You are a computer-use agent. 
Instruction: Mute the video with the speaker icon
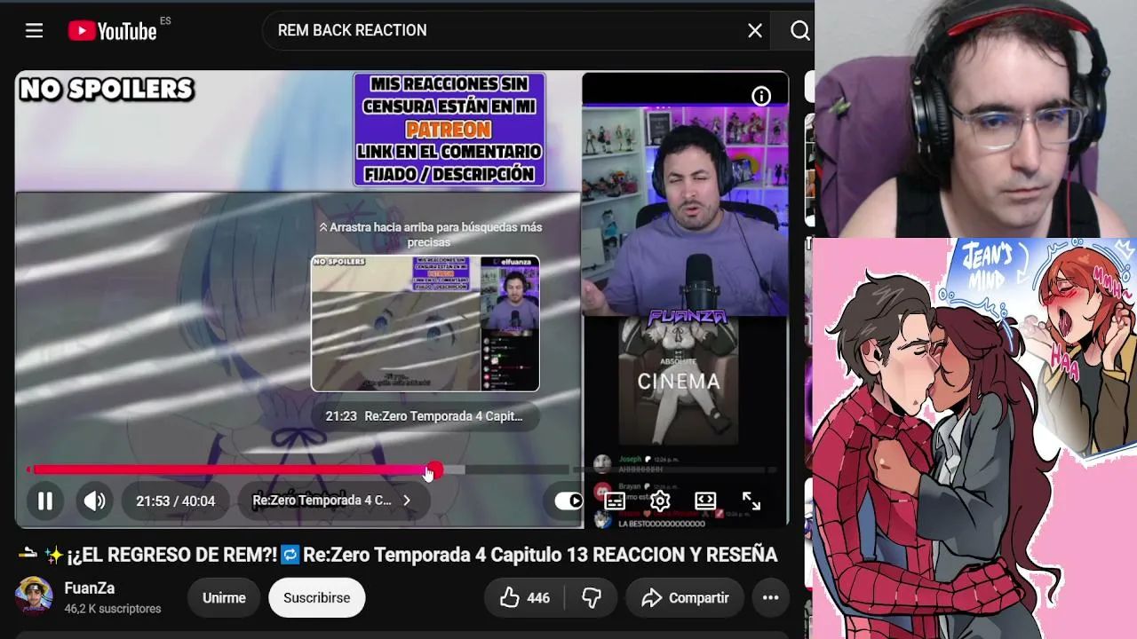point(94,501)
